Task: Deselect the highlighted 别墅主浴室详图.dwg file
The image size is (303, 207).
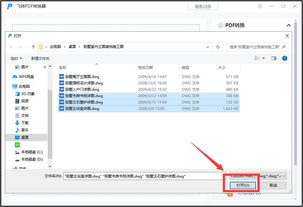Action: pyautogui.click(x=84, y=108)
